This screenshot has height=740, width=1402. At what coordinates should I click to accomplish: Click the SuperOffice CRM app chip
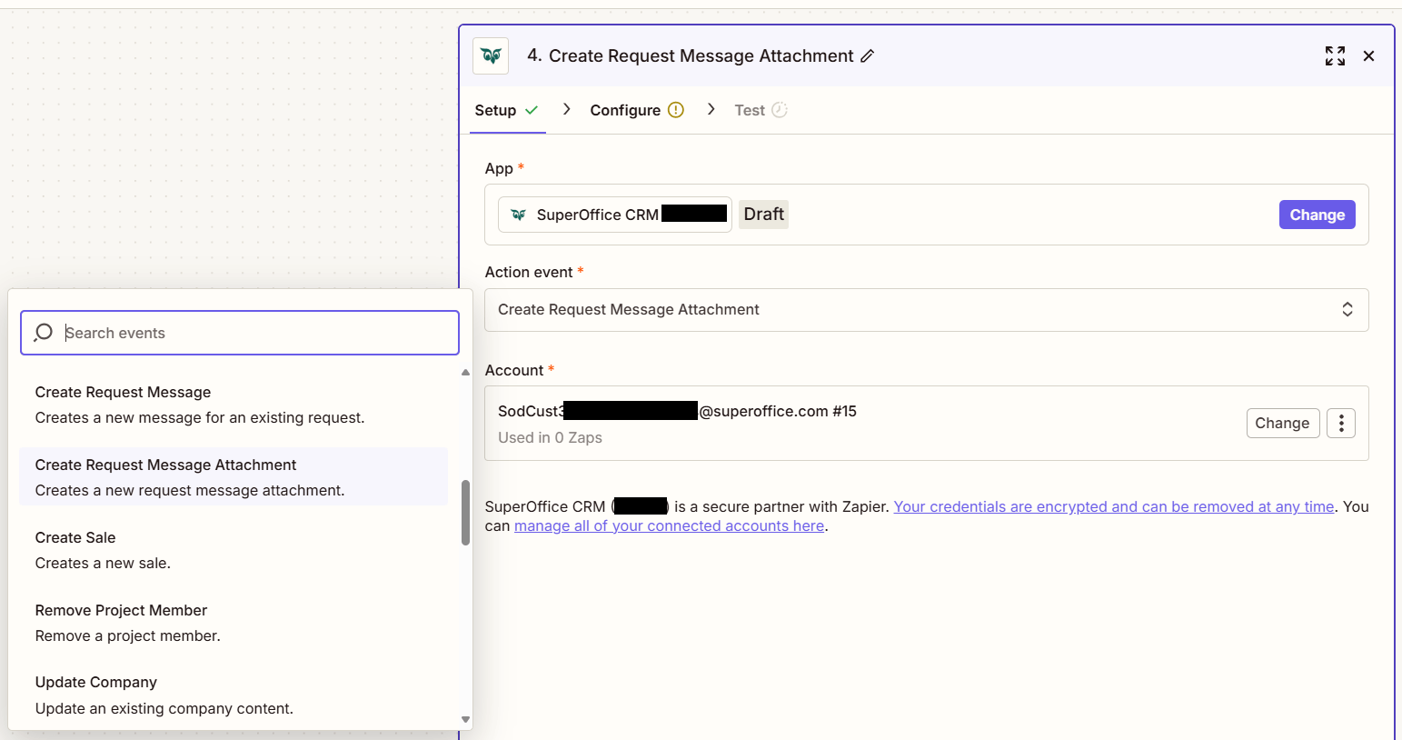point(615,215)
